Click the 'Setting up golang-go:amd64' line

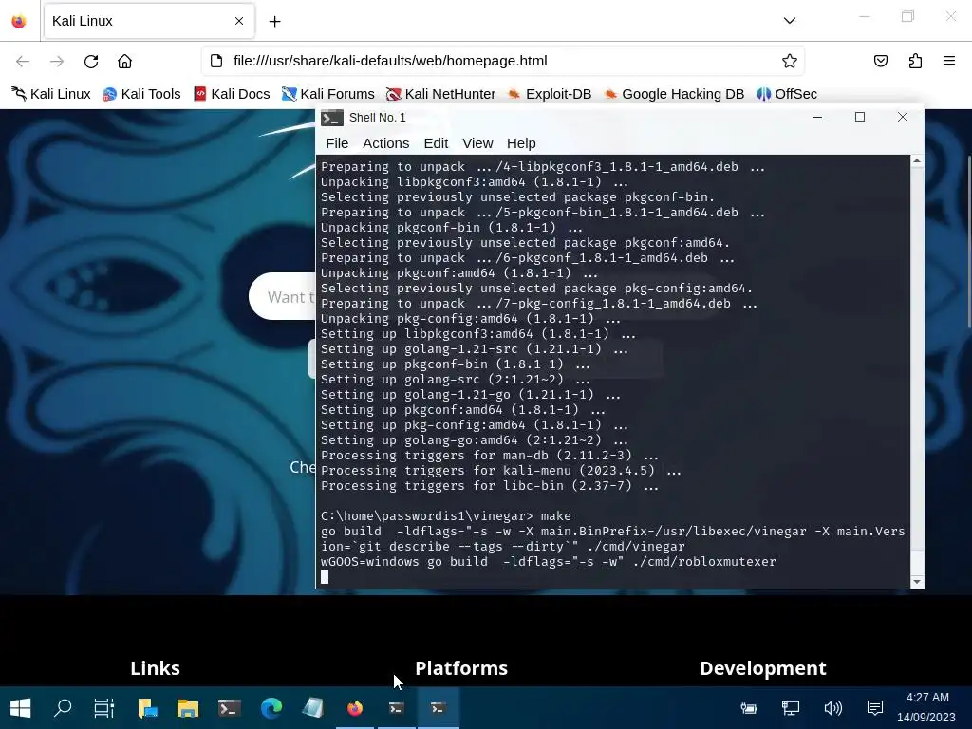(x=475, y=440)
